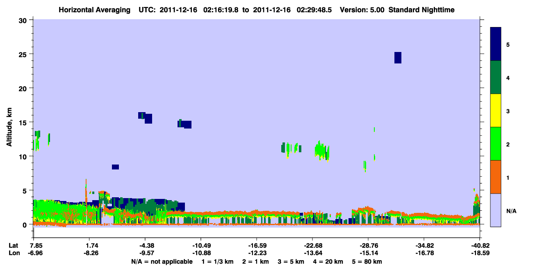Click legend text 'N/A = not applicable'
Viewport: 533px width, 273px height.
(x=162, y=262)
